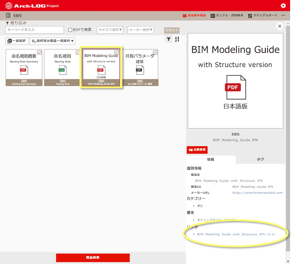Open the BIM_Modeling_Guide_with_Structure_JPN link
The image size is (292, 264).
tap(237, 234)
